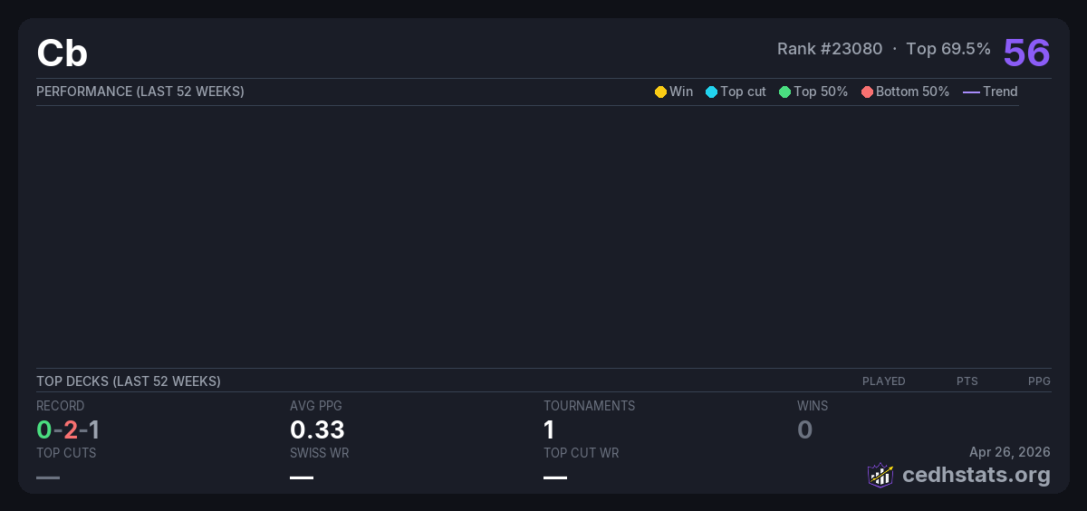Click the cedhstats logo icon

point(880,475)
